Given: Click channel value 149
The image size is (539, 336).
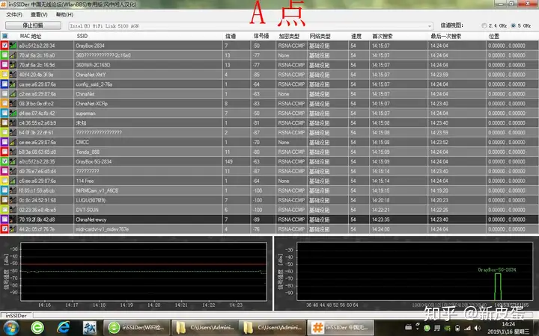Looking at the screenshot, I should 229,161.
